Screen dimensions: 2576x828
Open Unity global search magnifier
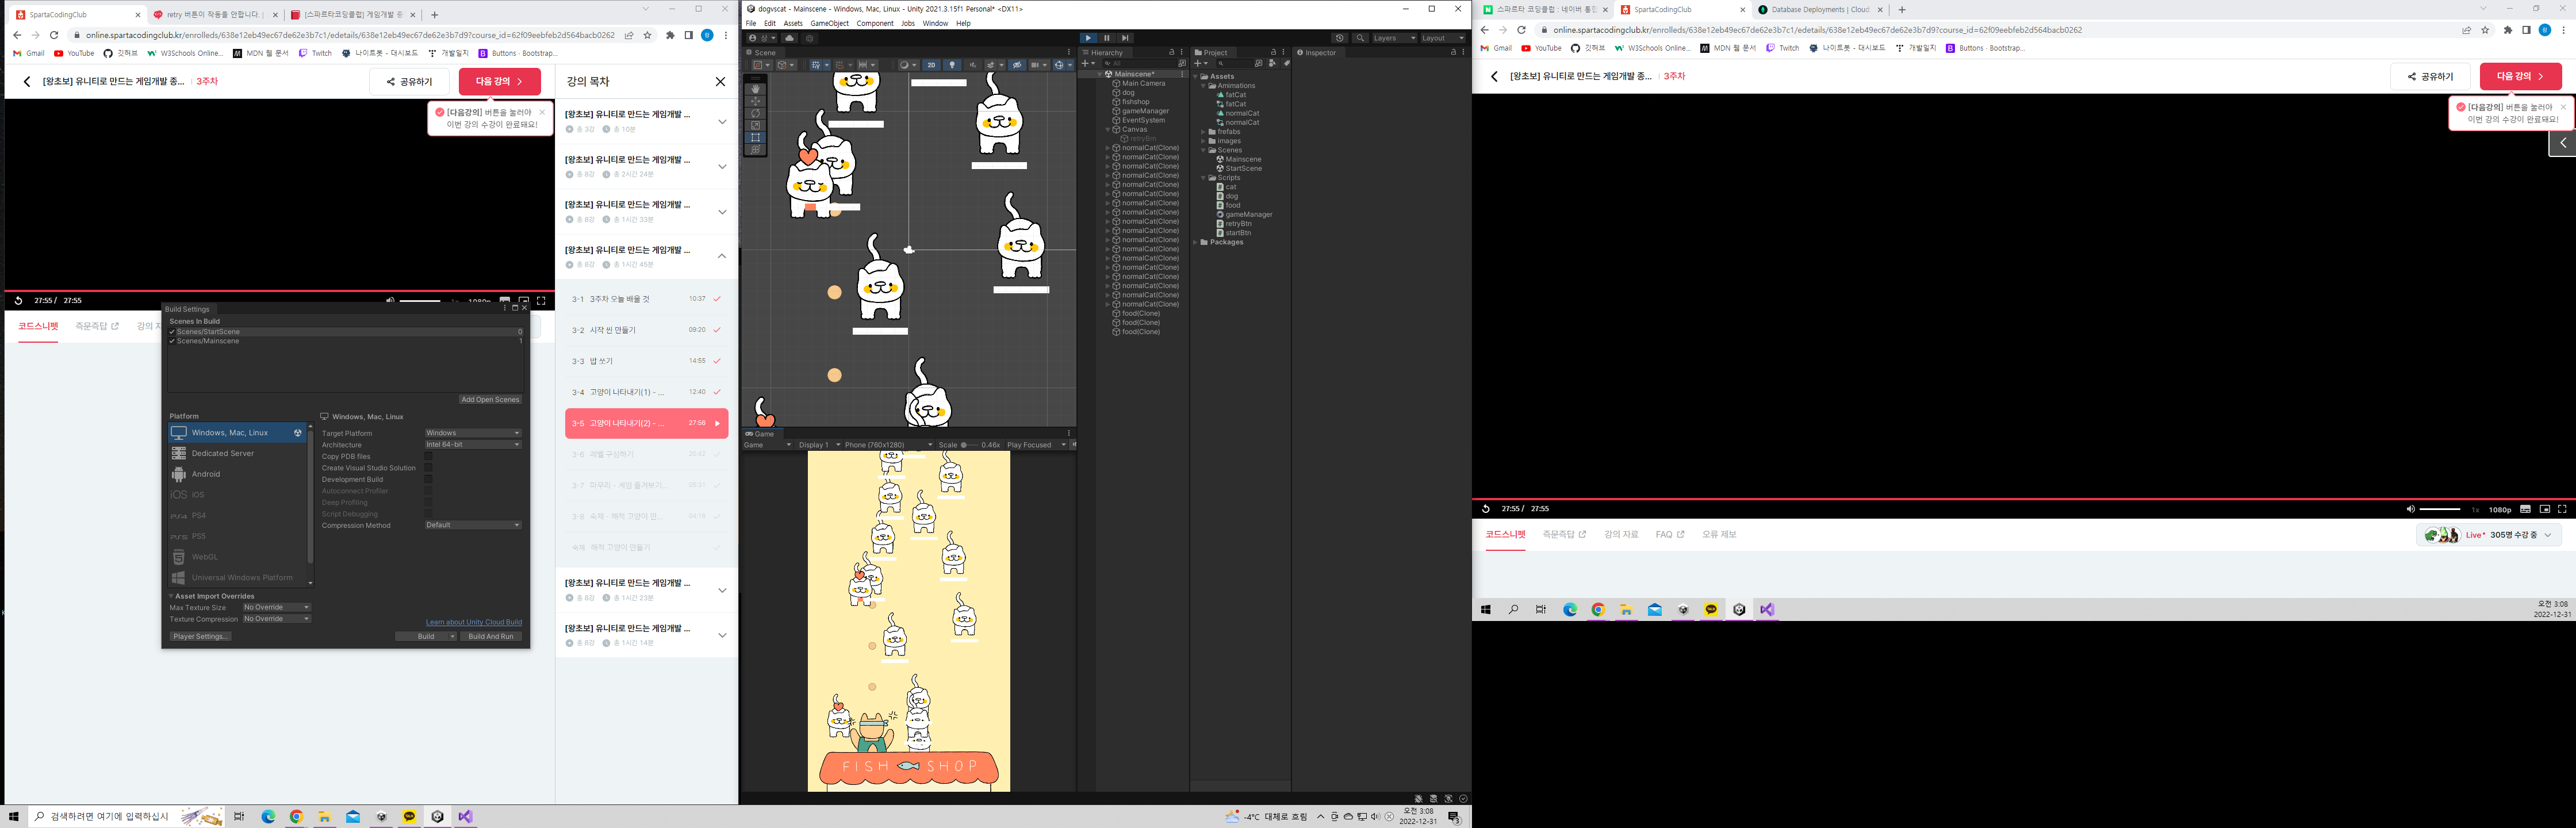tap(1360, 38)
